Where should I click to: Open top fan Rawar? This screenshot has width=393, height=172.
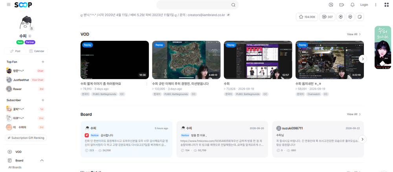[17, 89]
